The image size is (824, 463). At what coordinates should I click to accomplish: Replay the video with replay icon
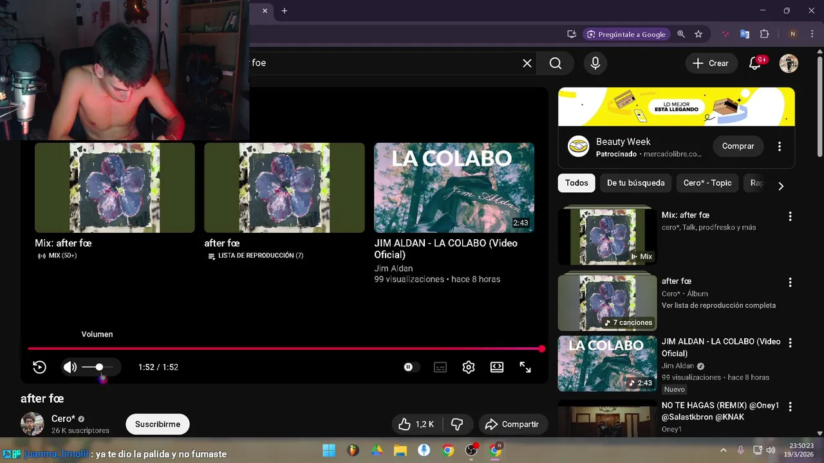coord(40,367)
